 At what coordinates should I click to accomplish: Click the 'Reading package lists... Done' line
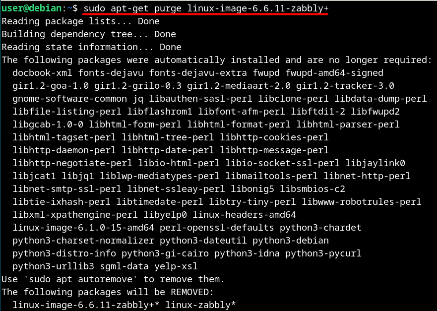80,21
